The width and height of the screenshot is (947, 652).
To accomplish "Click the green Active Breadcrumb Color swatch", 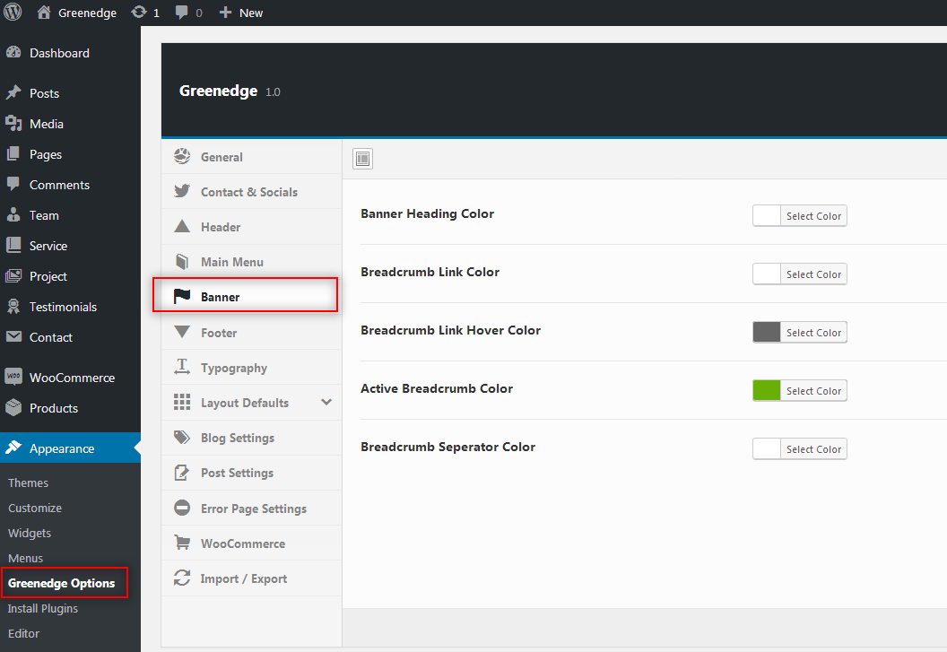I will tap(767, 390).
